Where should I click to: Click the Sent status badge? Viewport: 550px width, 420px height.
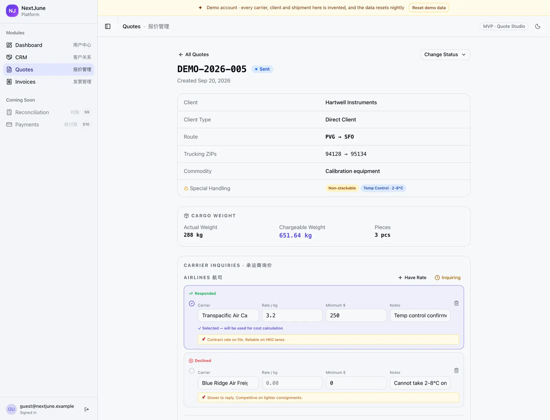(x=262, y=69)
